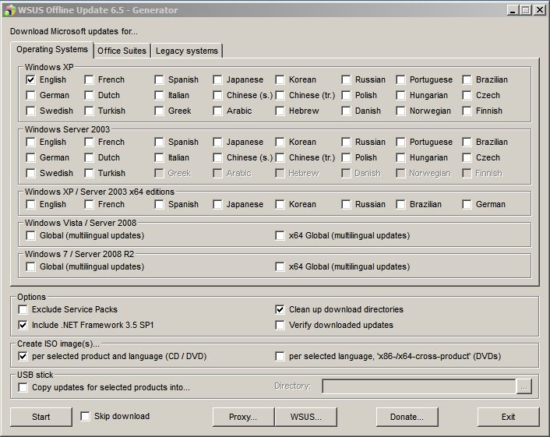The width and height of the screenshot is (550, 437).
Task: Switch to the Office Suites tab
Action: [122, 51]
